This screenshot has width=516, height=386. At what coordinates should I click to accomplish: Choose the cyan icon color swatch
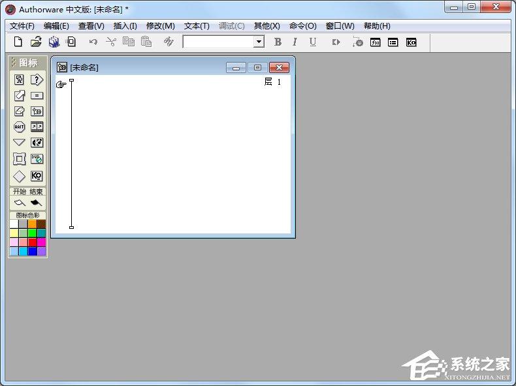tap(23, 251)
